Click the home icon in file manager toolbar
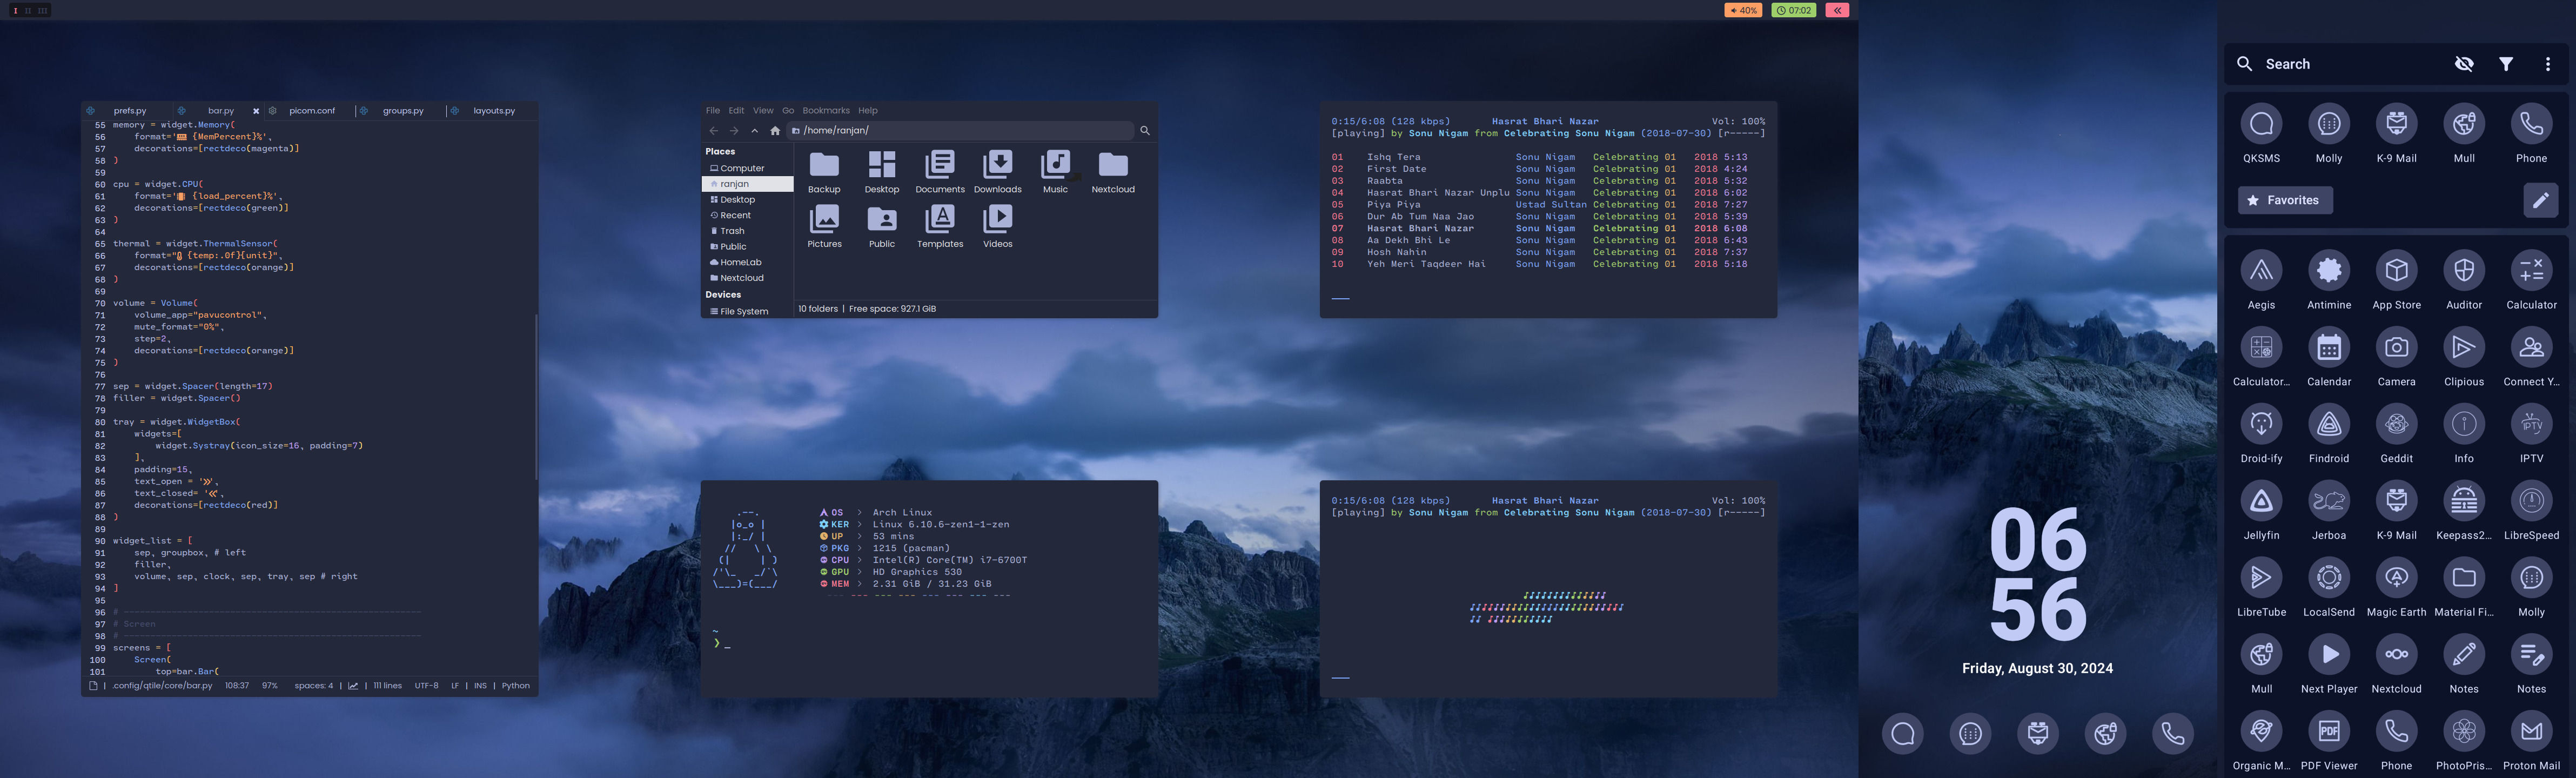 pos(775,131)
